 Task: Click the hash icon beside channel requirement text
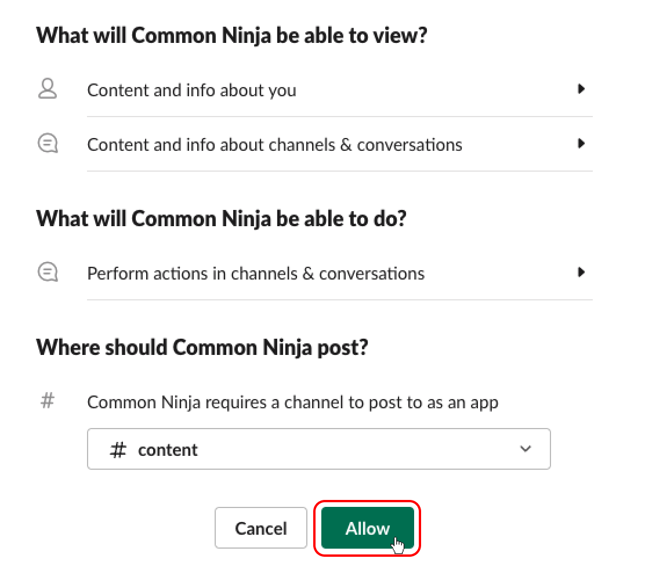point(48,401)
